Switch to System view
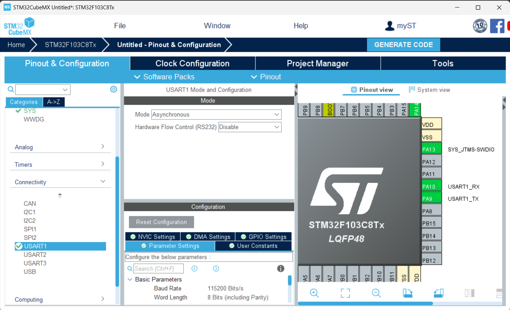The width and height of the screenshot is (510, 310). click(430, 90)
